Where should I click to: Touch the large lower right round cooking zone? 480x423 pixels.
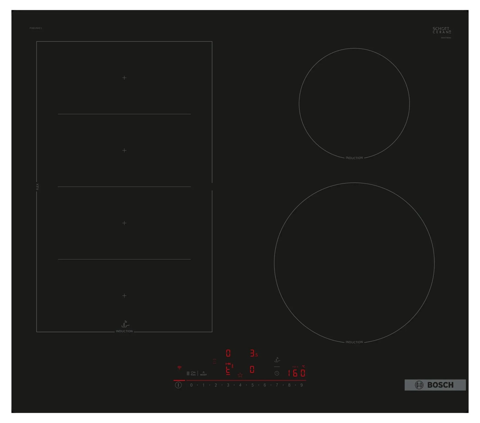(354, 263)
